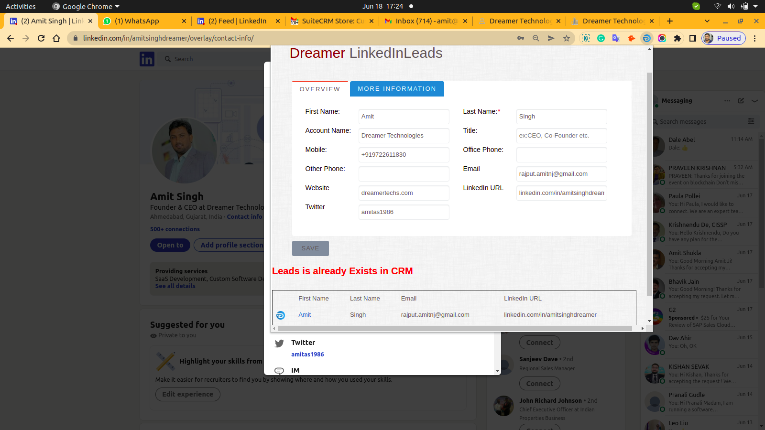Image resolution: width=765 pixels, height=430 pixels.
Task: Open the saved password key icon
Action: [521, 38]
